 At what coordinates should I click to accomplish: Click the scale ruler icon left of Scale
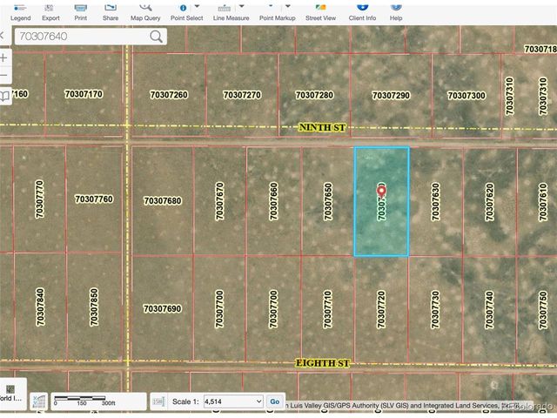pyautogui.click(x=158, y=401)
